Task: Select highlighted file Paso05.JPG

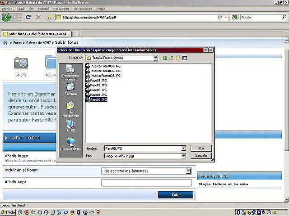Action: coord(96,99)
